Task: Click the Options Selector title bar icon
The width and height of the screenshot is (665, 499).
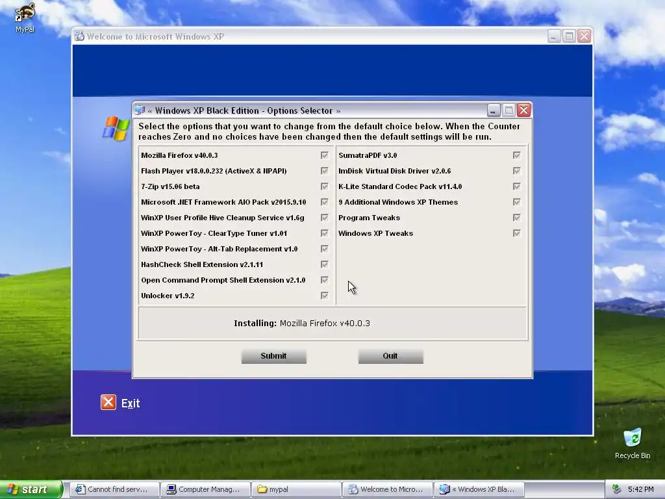Action: click(x=140, y=110)
